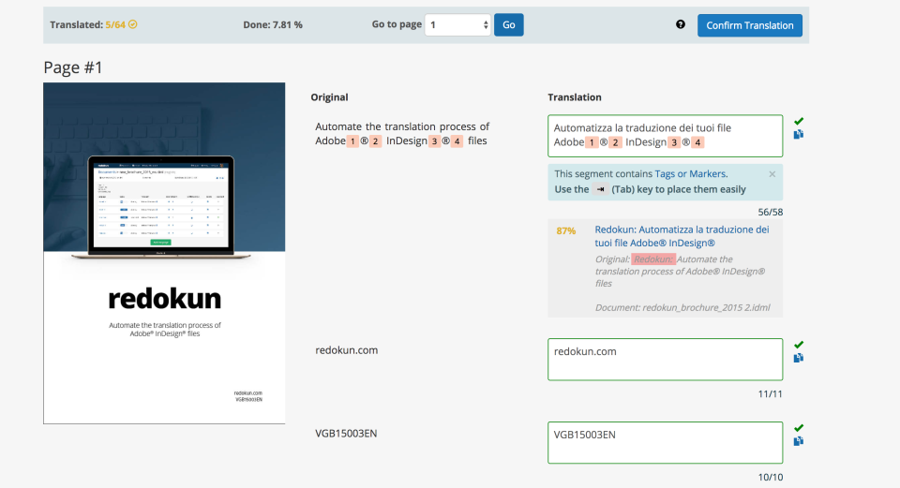Confirm the redokun.com segment with green checkmark
Screen dimensions: 900x488
pos(799,345)
